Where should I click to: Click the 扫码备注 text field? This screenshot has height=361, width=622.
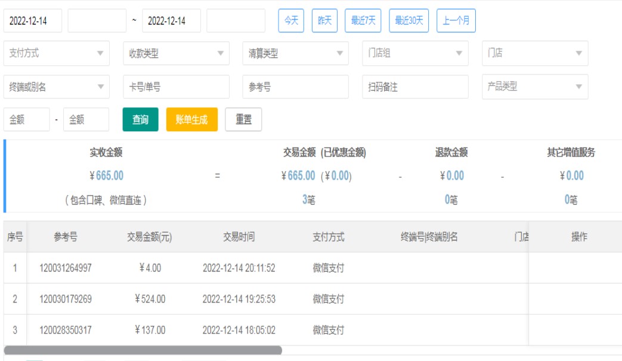(415, 87)
